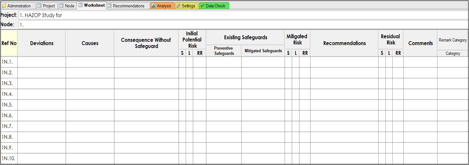Screen dimensions: 469x165
Task: Click the Mitigated Safeguards subheader
Action: [263, 51]
